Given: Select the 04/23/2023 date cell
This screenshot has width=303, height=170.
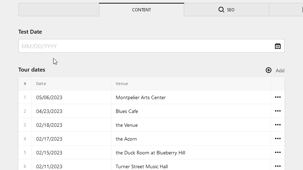Looking at the screenshot, I should click(x=72, y=111).
